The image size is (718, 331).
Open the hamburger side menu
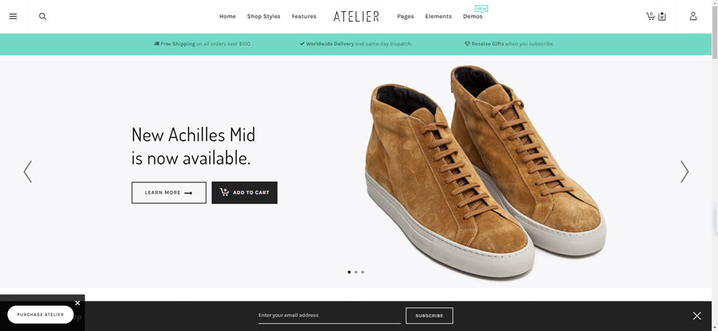[14, 17]
